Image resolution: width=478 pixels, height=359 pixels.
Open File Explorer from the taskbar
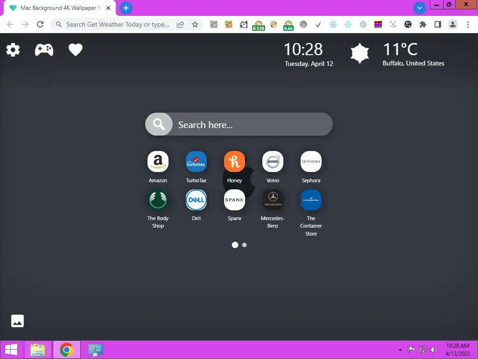click(x=38, y=350)
